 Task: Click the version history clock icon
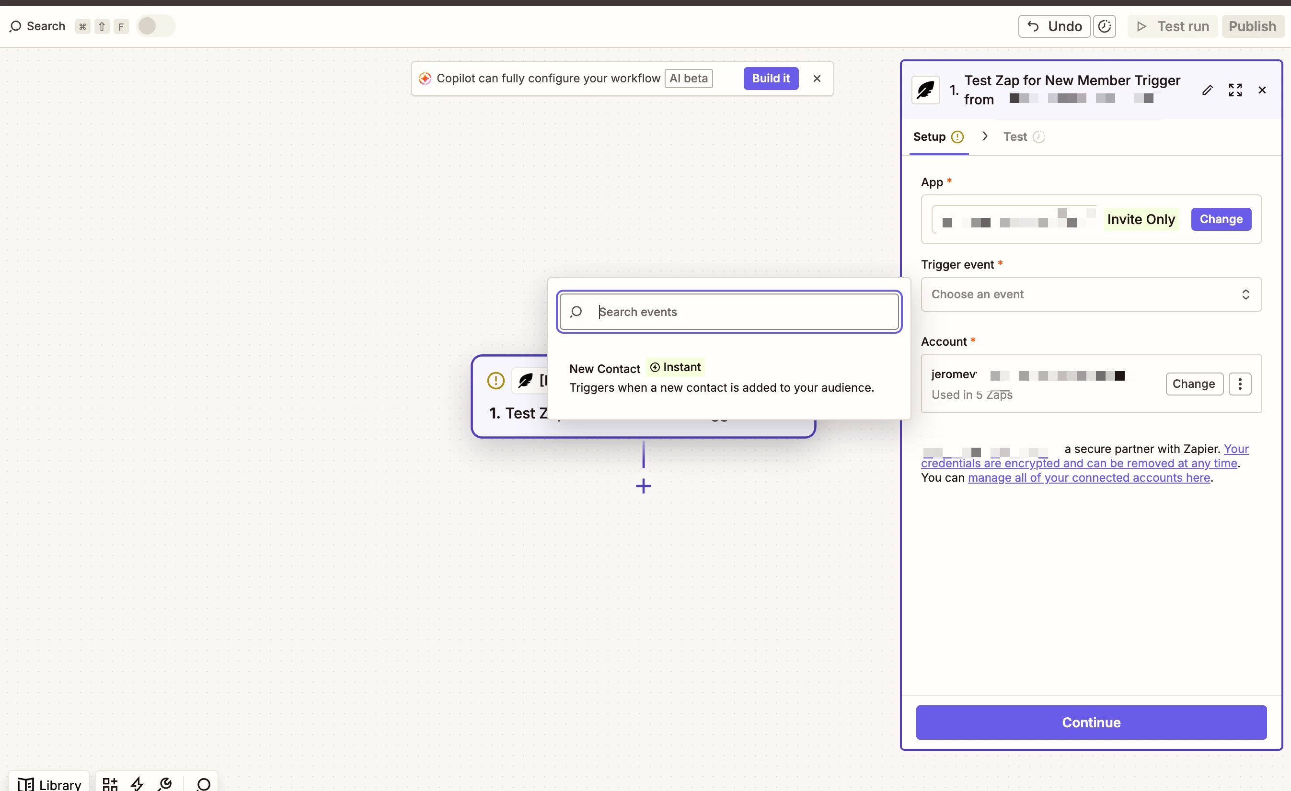pos(1104,26)
